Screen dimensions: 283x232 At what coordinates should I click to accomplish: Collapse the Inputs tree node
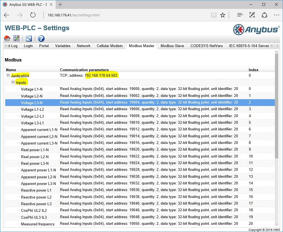point(13,83)
